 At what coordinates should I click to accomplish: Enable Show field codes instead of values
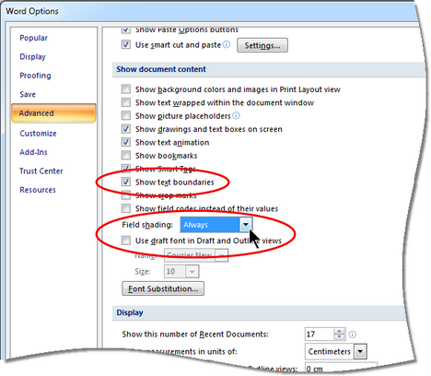(x=126, y=208)
